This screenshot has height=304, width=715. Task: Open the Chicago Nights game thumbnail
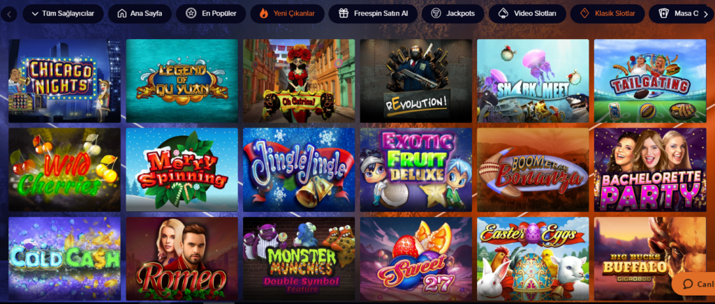[65, 81]
